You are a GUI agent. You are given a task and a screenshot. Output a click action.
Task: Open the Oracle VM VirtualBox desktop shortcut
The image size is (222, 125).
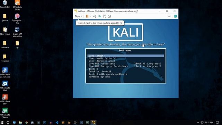click(x=17, y=32)
